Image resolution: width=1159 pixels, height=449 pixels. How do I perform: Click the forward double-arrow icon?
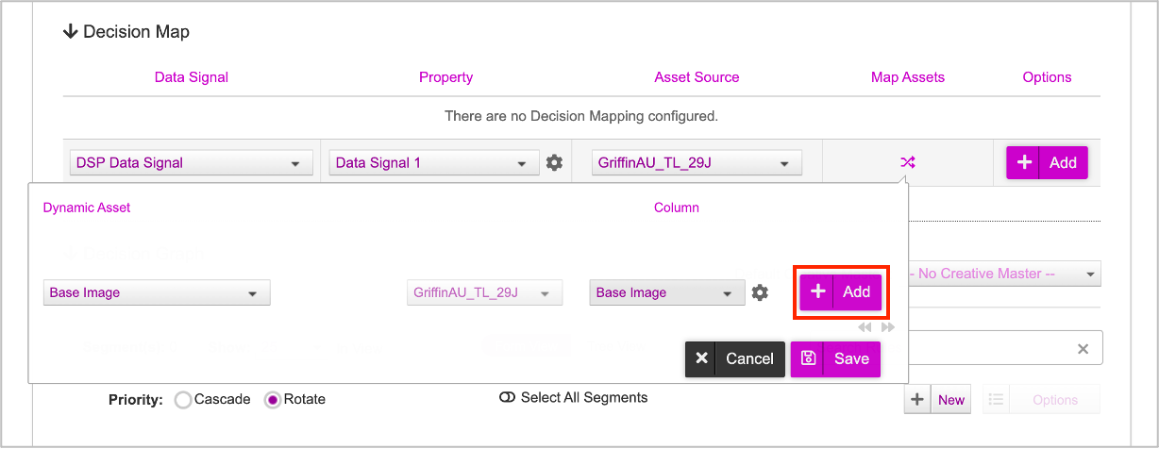[x=887, y=327]
